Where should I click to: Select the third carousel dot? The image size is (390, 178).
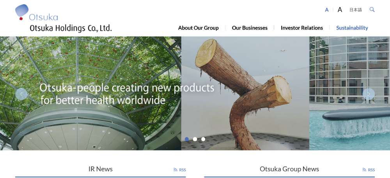click(x=203, y=139)
